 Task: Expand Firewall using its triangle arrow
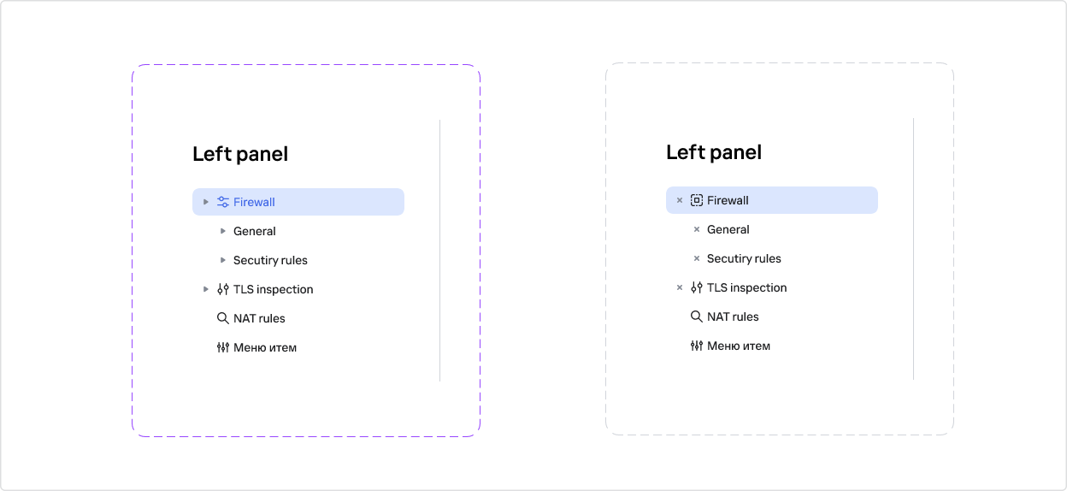click(206, 202)
